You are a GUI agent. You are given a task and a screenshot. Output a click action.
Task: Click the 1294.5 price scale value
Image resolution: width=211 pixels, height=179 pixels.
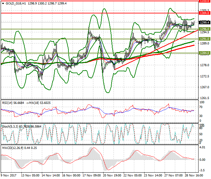click(x=205, y=32)
